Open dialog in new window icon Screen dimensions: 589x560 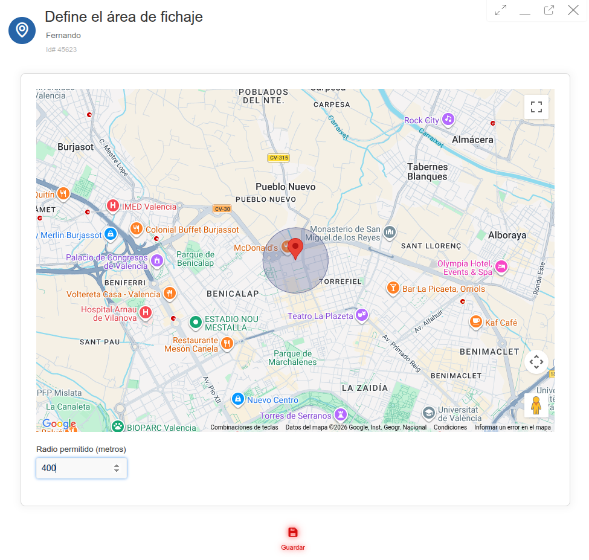pos(549,10)
